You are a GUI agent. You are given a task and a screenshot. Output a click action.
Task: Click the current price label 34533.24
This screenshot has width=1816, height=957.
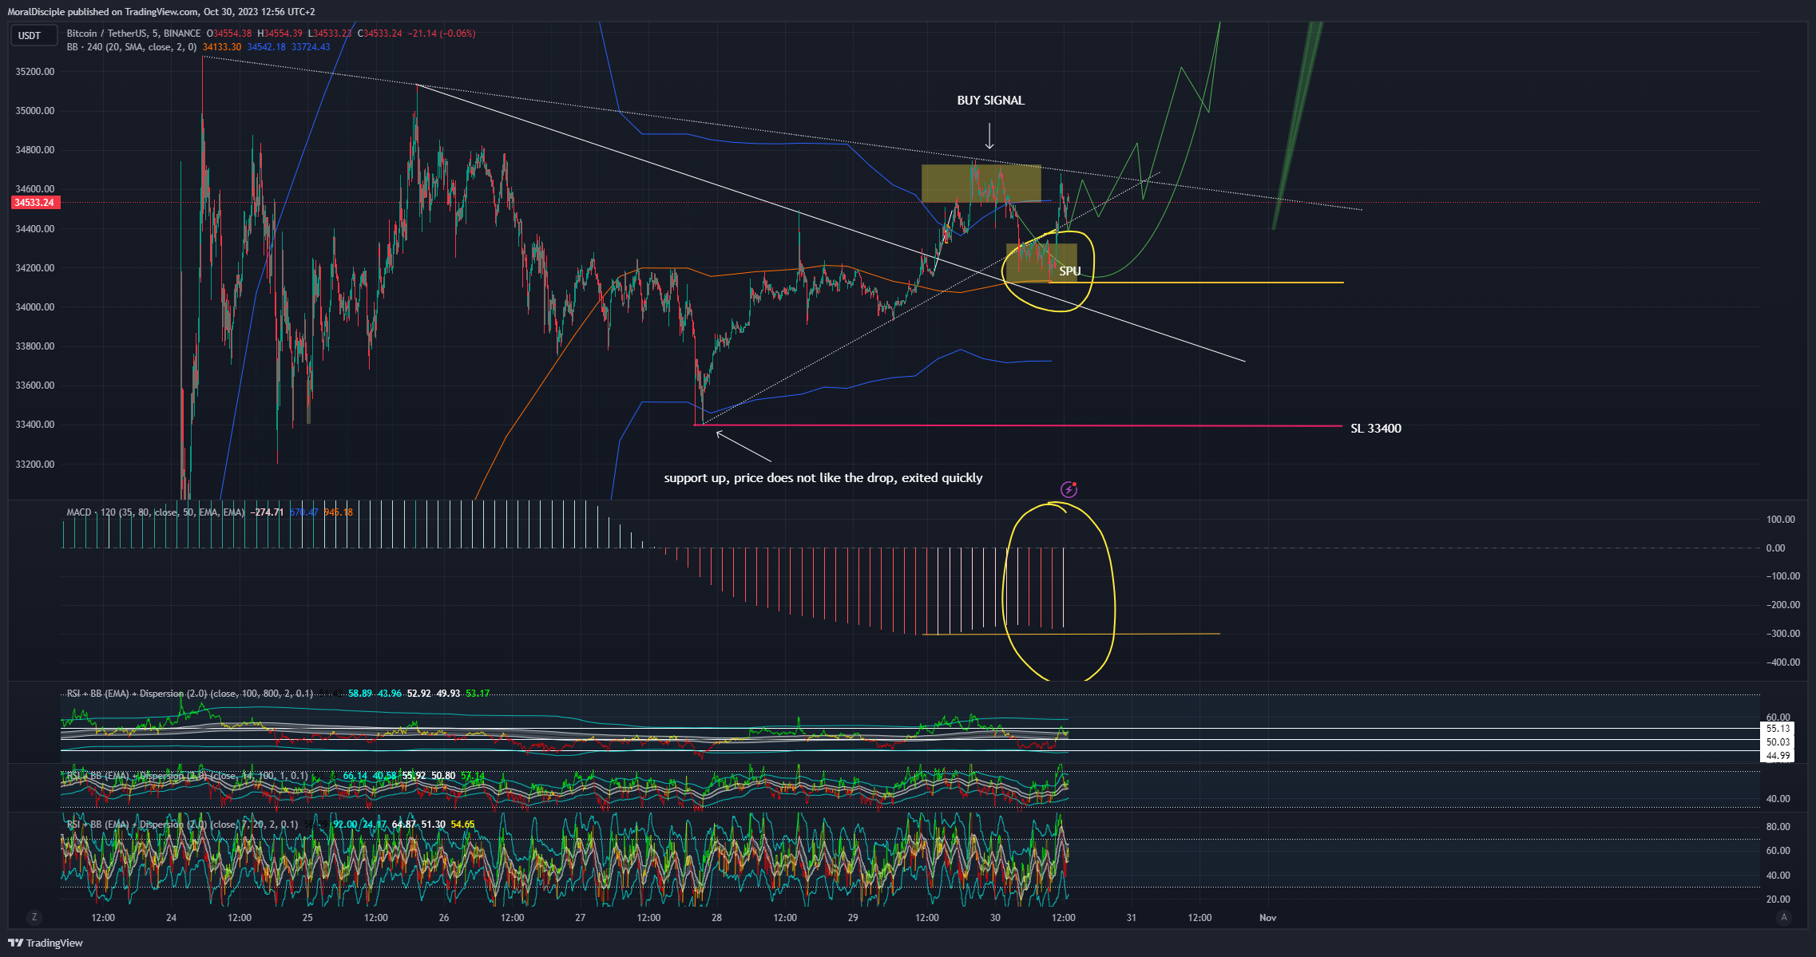34,203
